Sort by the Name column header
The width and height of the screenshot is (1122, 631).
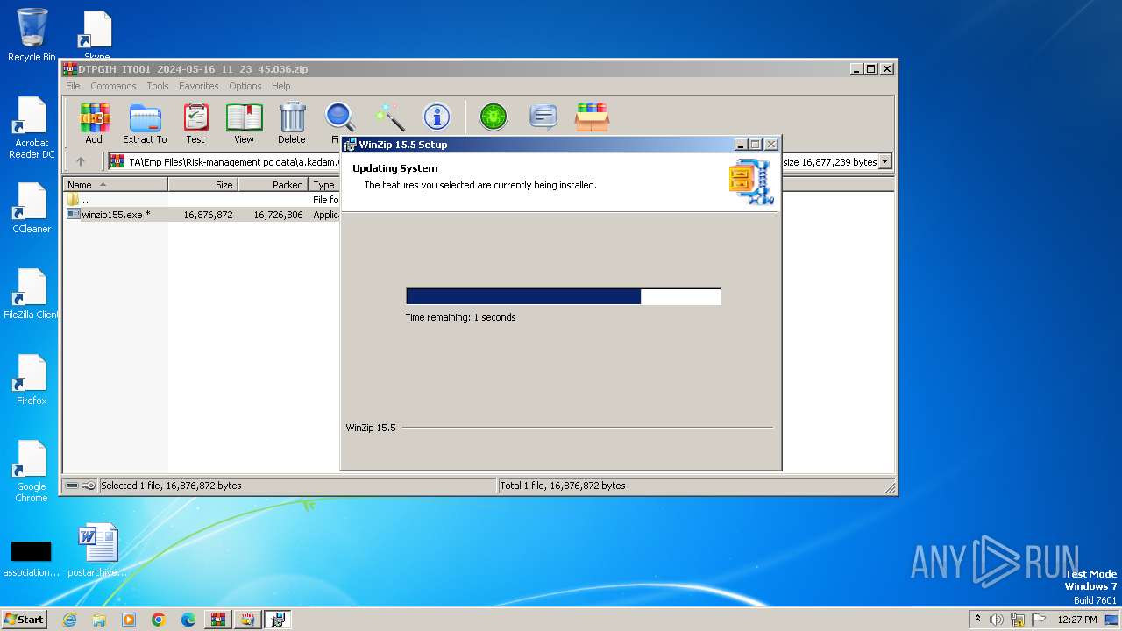[116, 184]
